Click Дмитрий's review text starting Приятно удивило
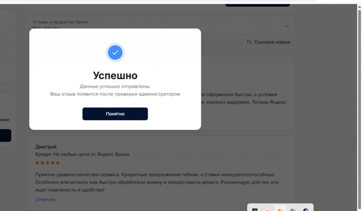Screen dimensions: 362x211 tap(157, 182)
